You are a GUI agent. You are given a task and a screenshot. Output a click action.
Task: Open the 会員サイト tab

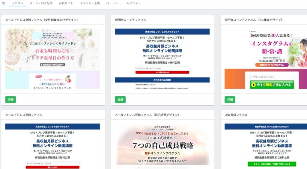click(x=66, y=3)
